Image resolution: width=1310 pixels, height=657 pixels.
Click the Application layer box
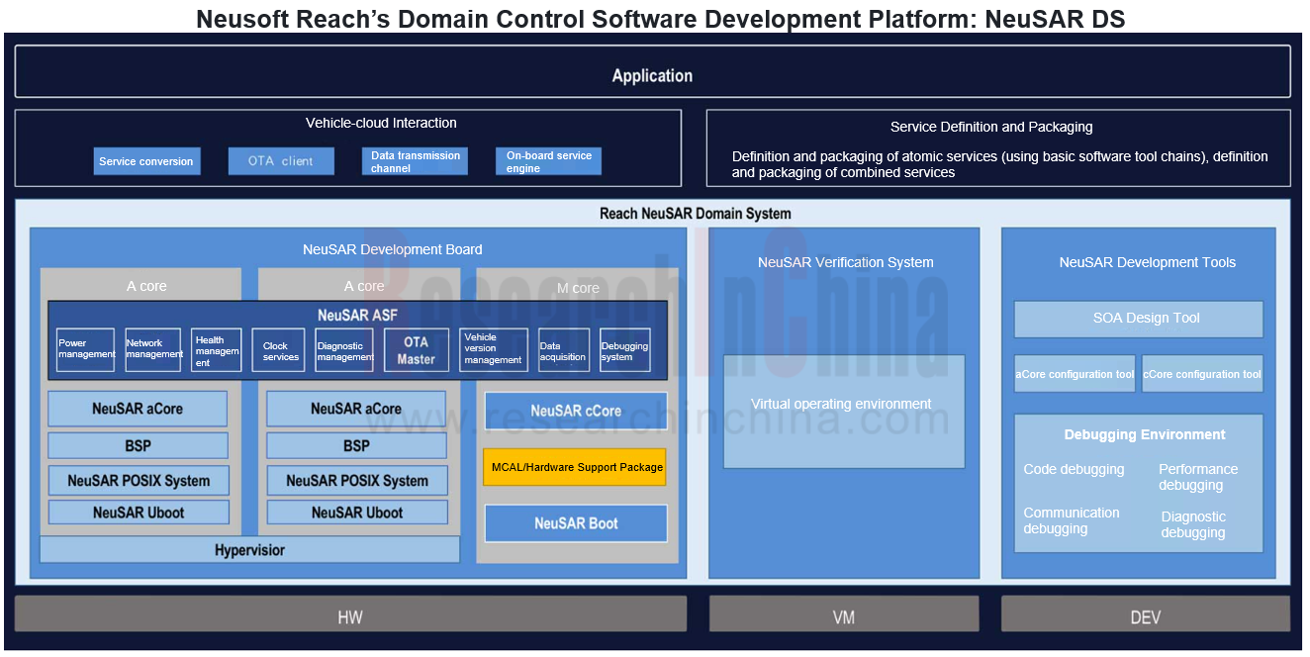coord(652,71)
